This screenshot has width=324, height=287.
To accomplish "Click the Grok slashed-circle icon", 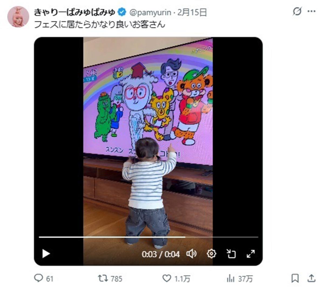I will [x=297, y=12].
